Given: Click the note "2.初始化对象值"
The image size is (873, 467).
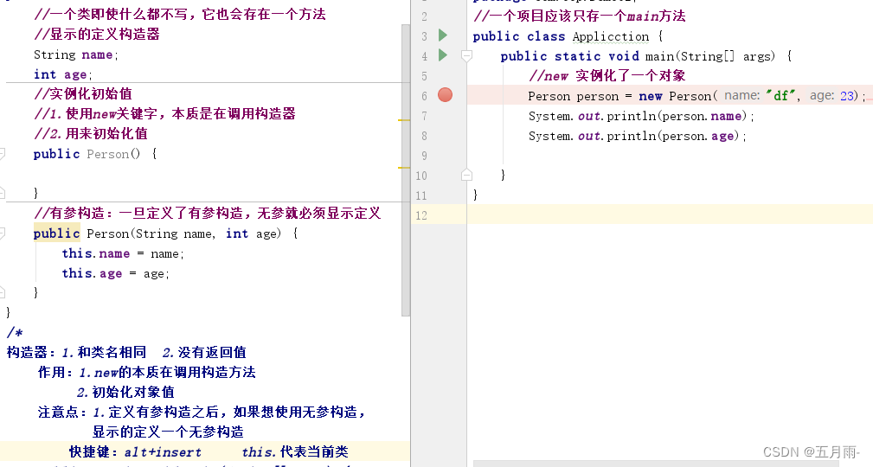Looking at the screenshot, I should 125,392.
